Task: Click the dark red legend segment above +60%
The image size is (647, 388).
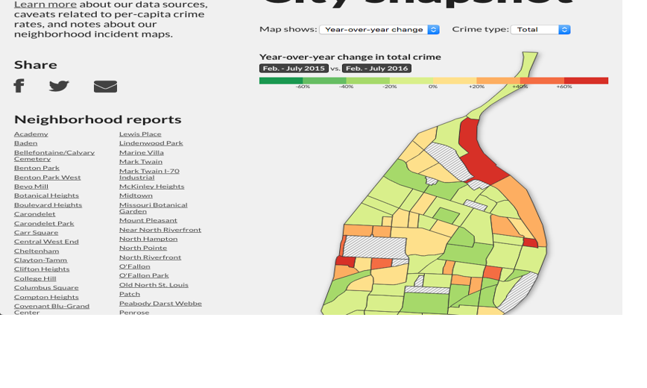Action: (586, 81)
